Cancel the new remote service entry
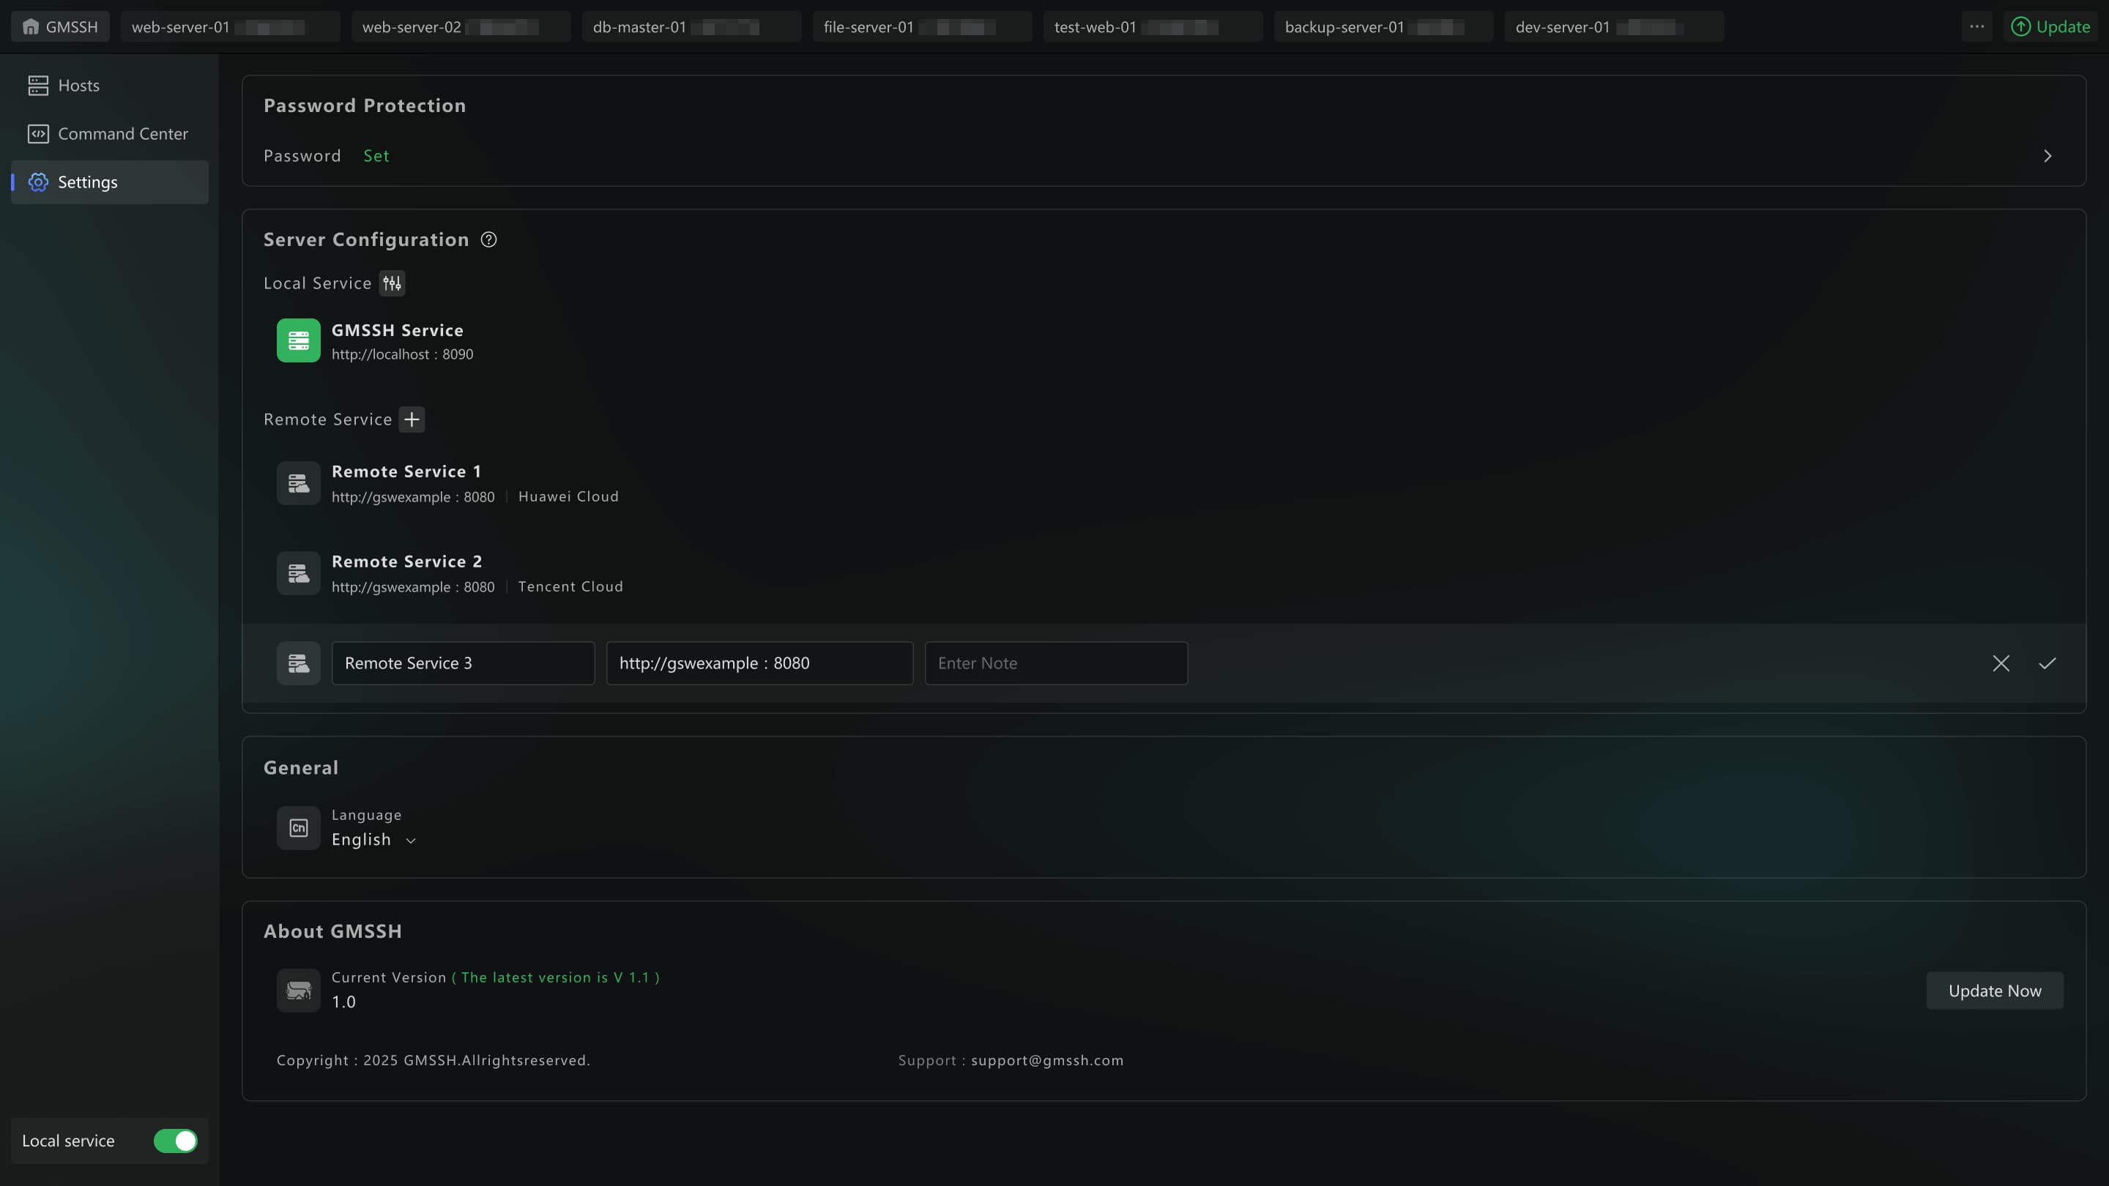 pos(2001,663)
